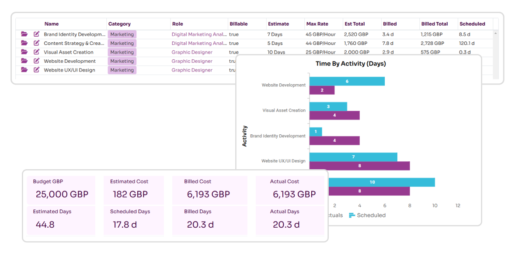Open Graphic Designer link in Website Development row
The image size is (515, 266).
(192, 61)
